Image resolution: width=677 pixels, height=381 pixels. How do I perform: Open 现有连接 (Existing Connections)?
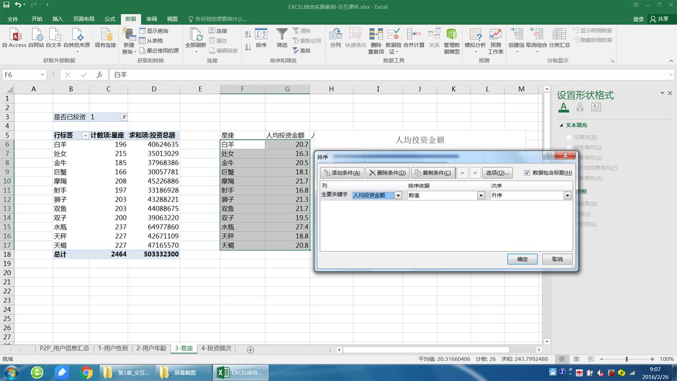(105, 38)
